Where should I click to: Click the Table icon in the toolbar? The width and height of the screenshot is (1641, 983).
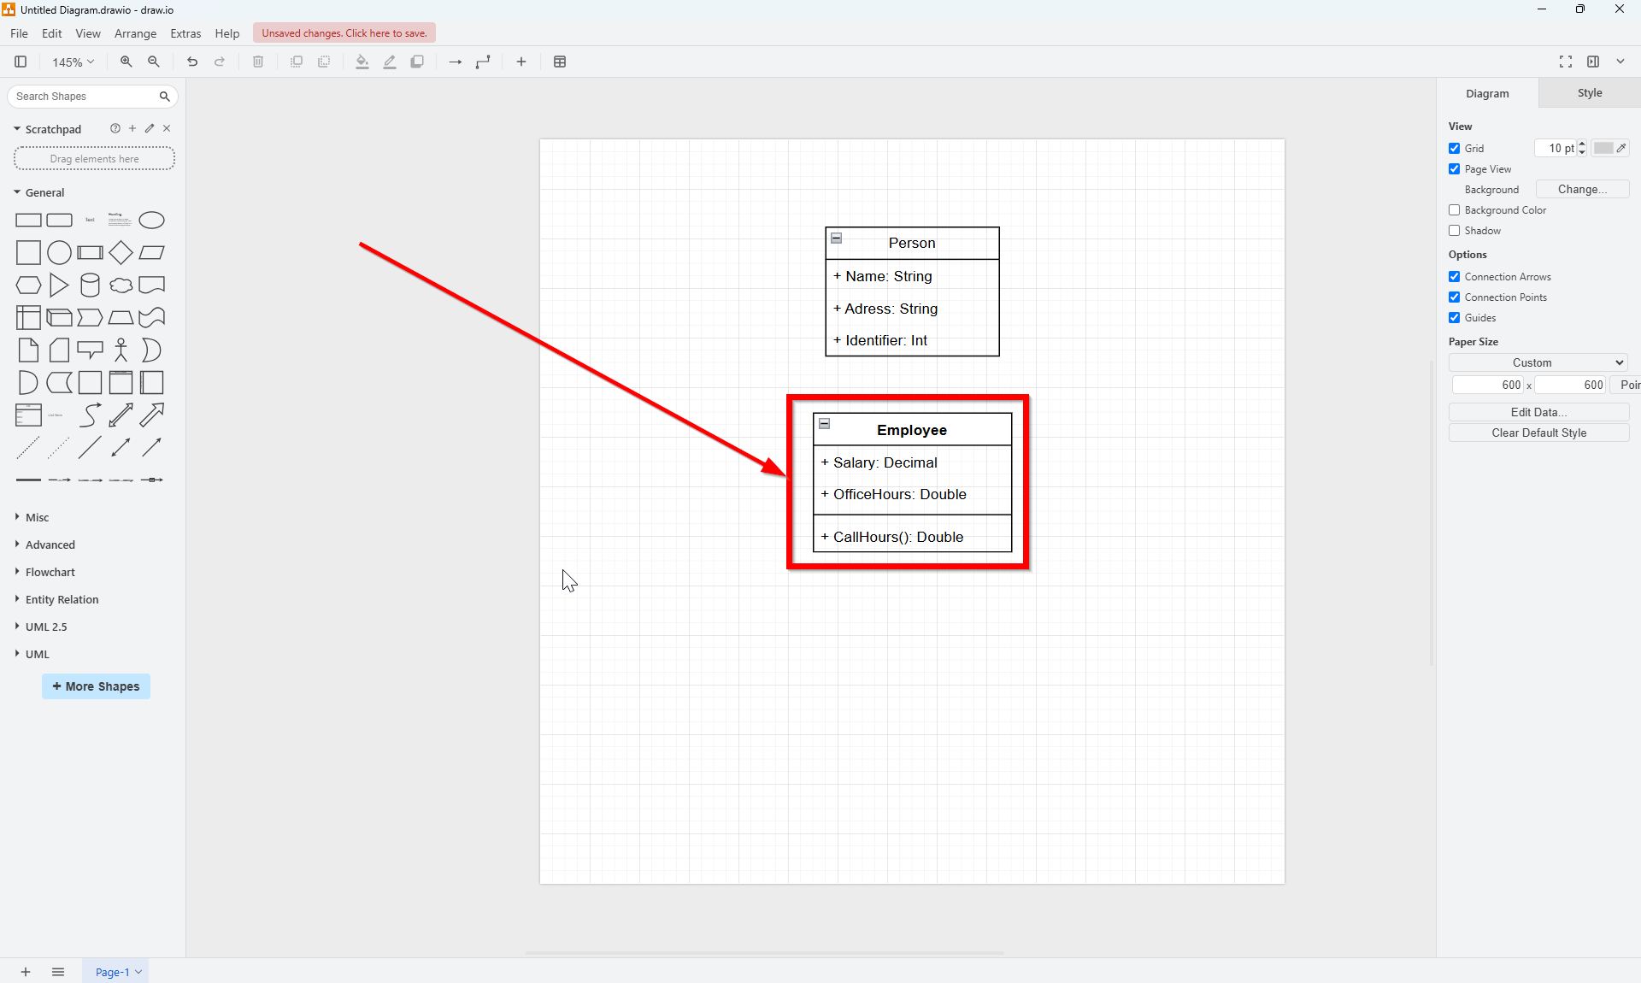click(x=560, y=62)
